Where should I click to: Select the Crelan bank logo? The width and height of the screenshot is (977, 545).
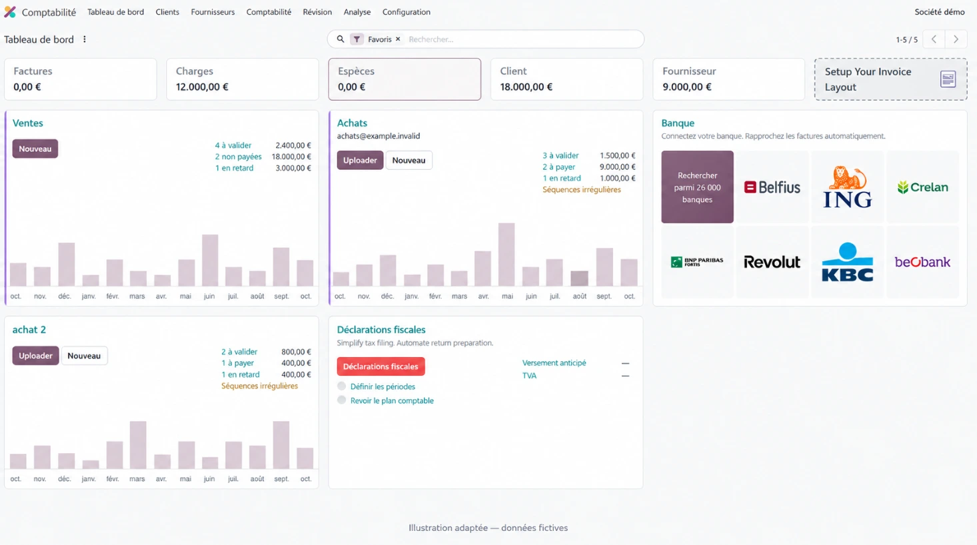pos(923,187)
